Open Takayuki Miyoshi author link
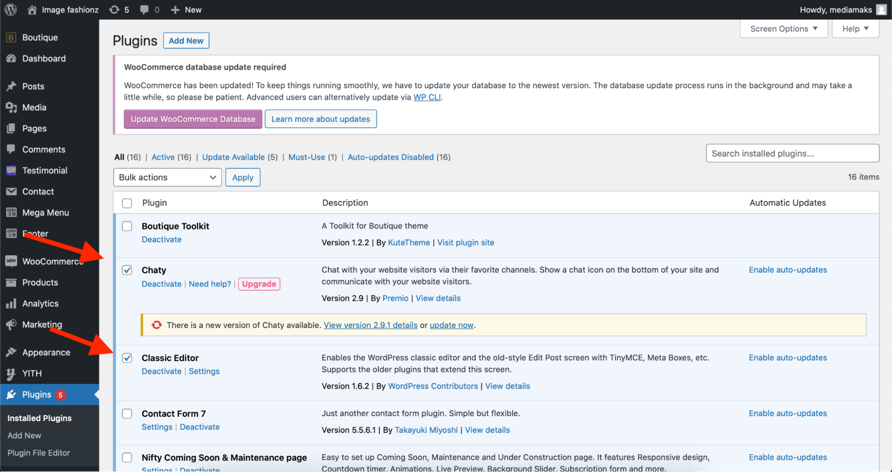Image resolution: width=892 pixels, height=472 pixels. tap(426, 430)
